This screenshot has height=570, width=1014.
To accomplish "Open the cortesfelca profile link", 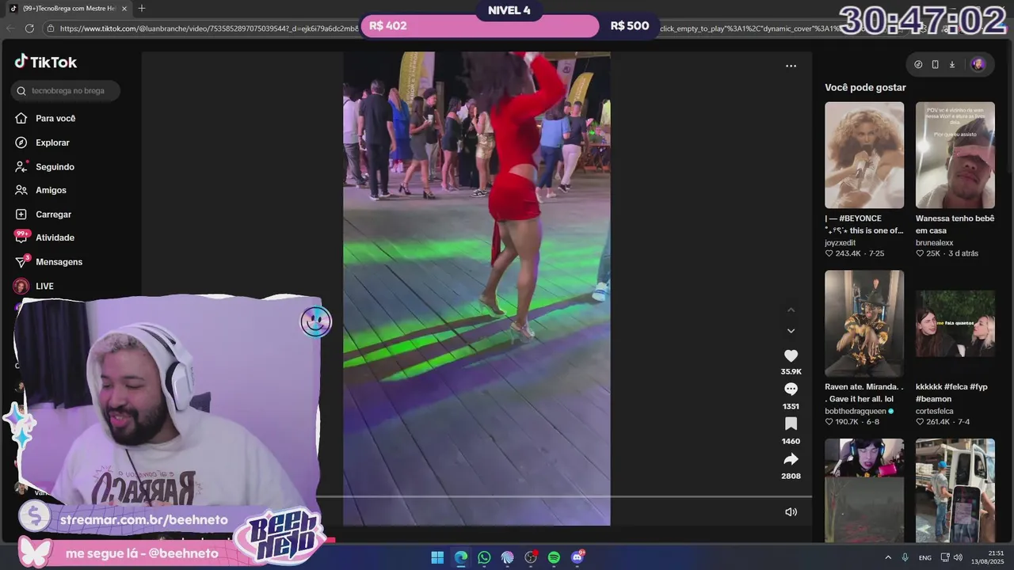I will tap(934, 412).
